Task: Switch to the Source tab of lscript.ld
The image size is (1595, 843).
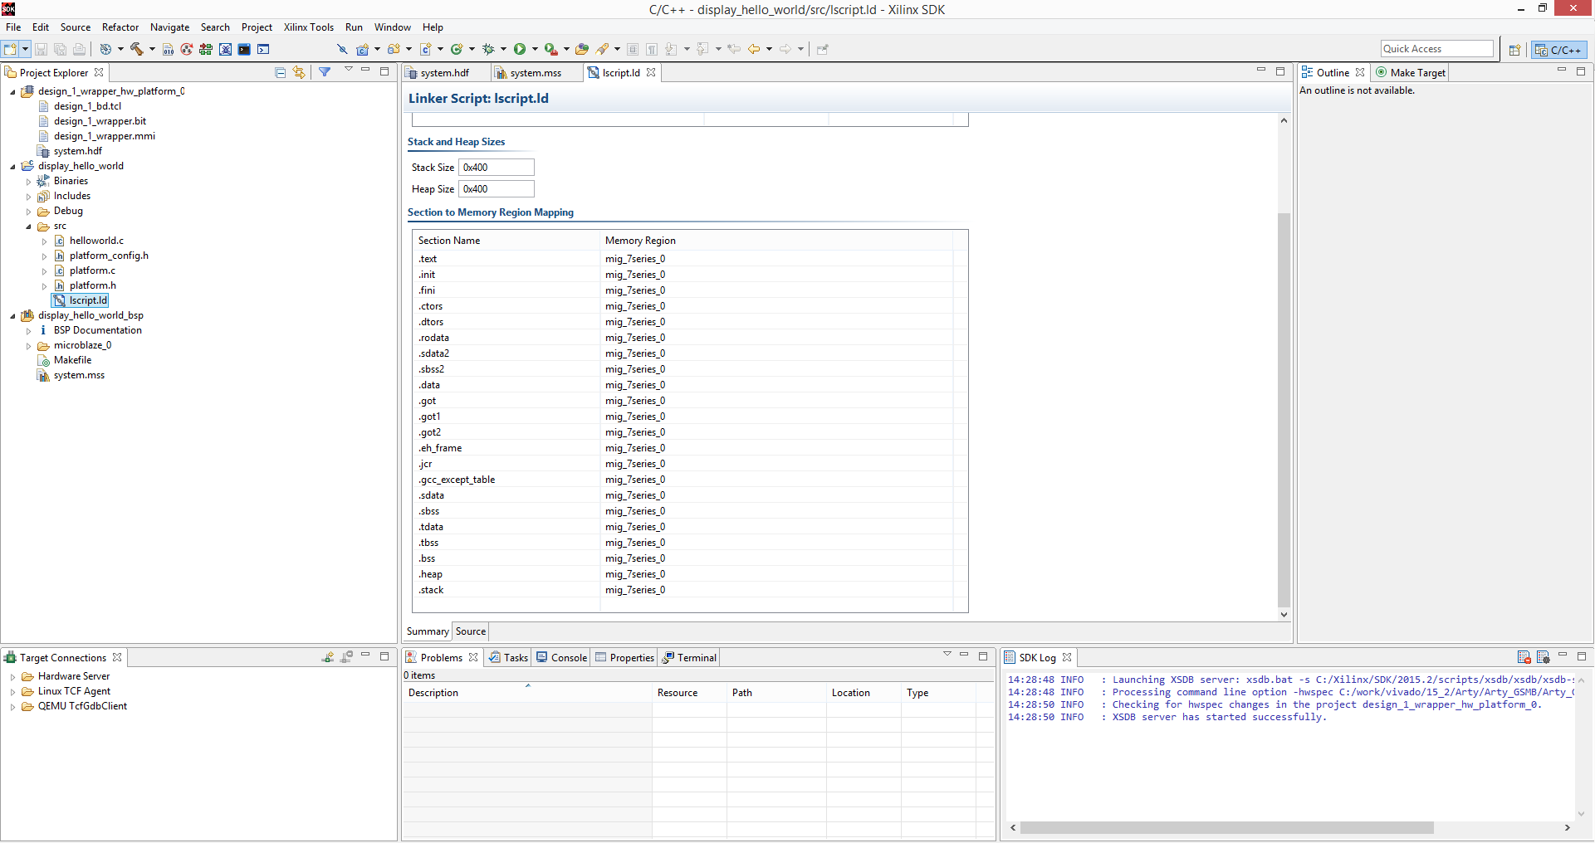Action: [x=470, y=631]
